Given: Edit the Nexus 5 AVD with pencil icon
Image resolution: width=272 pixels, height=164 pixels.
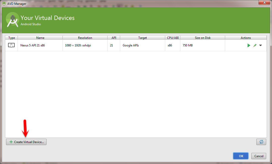Looking at the screenshot, I should [255, 45].
